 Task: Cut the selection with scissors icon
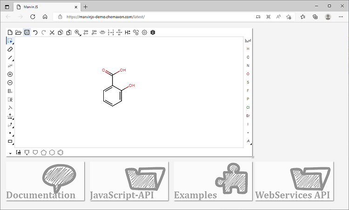pyautogui.click(x=52, y=33)
